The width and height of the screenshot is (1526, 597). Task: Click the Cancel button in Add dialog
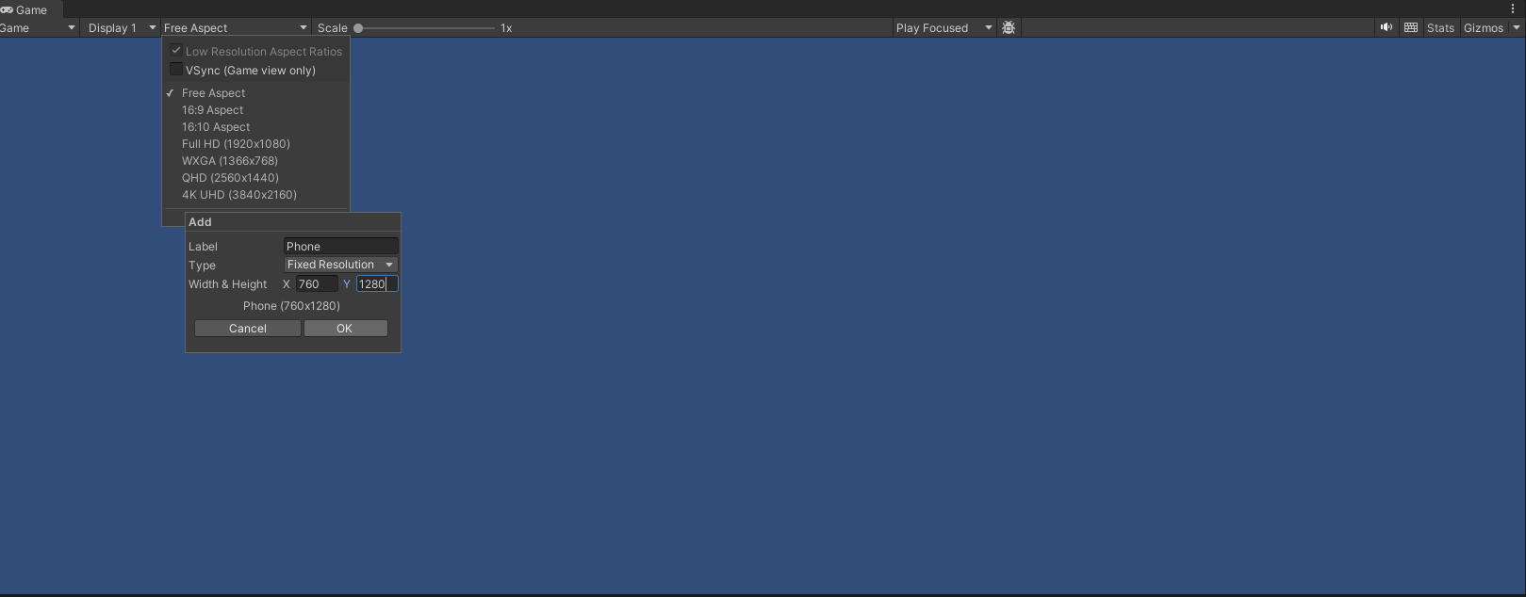[248, 329]
